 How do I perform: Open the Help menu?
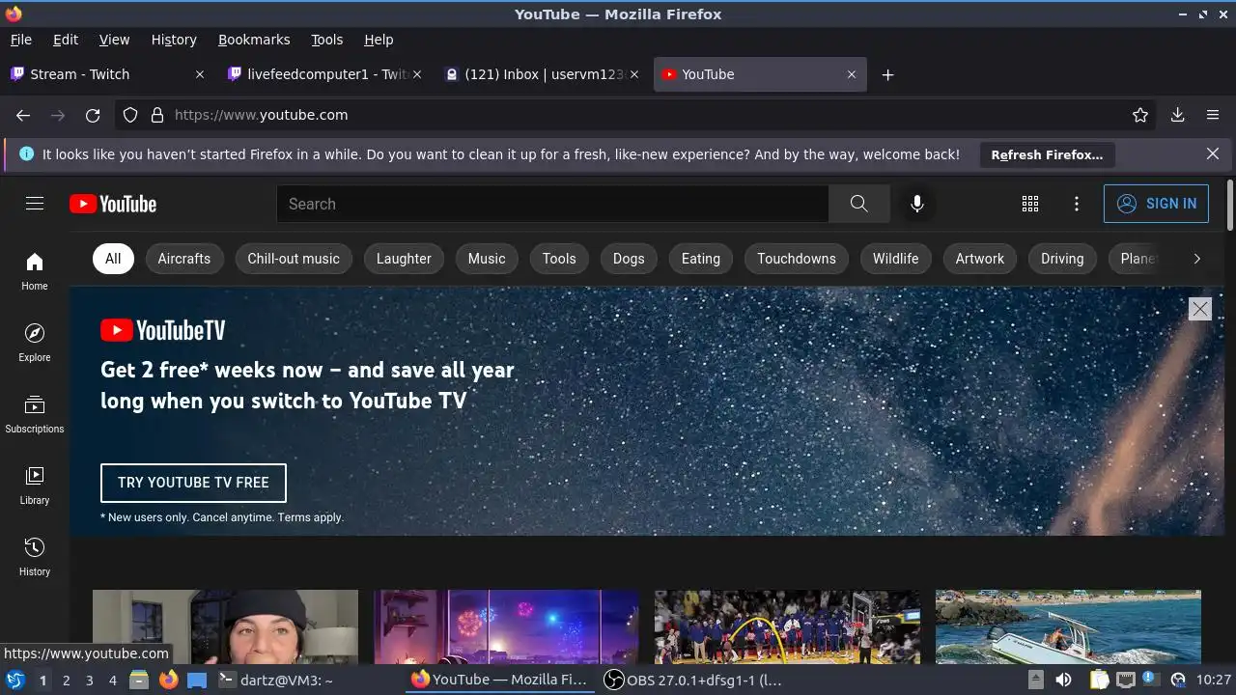pos(379,40)
